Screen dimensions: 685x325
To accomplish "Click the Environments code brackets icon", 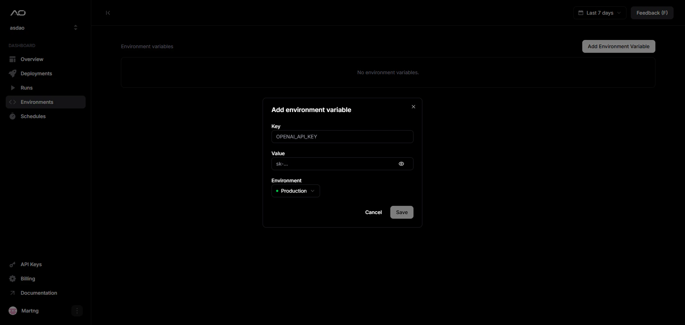I will tap(13, 102).
